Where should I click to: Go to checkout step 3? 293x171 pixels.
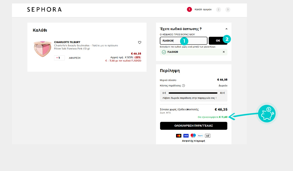click(228, 10)
